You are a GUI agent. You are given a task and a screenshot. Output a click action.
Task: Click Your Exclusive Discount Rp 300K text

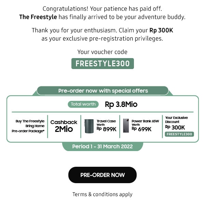[x=176, y=124]
